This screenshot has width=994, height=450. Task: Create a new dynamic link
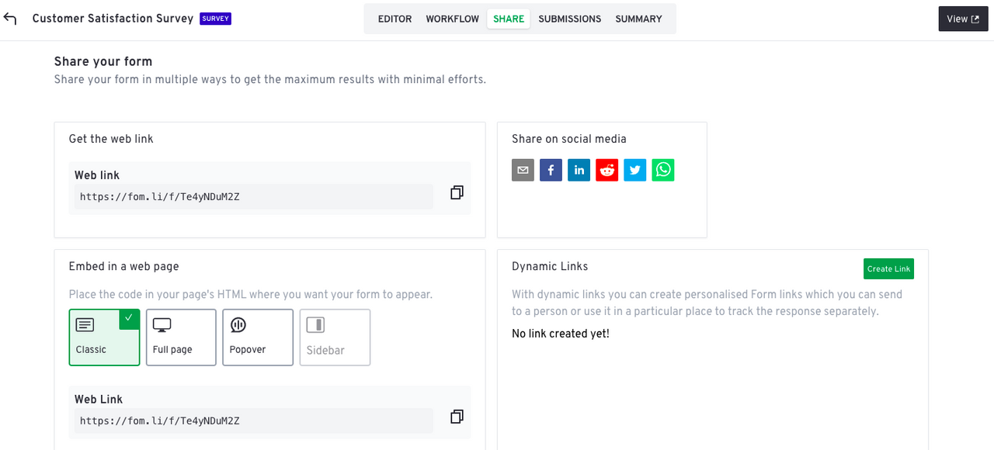pos(888,268)
